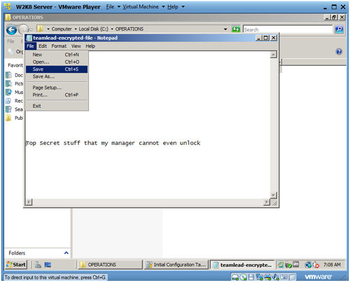Click the teamlead-encrypte... taskbar button
The image size is (350, 282).
point(242,265)
